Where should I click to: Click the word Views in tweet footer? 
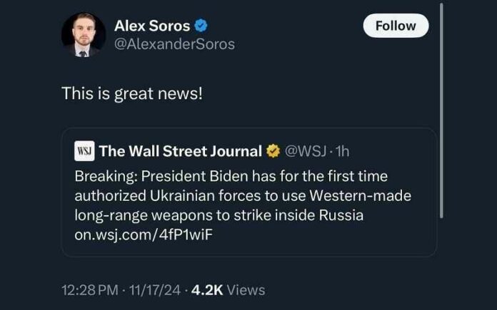coord(246,290)
